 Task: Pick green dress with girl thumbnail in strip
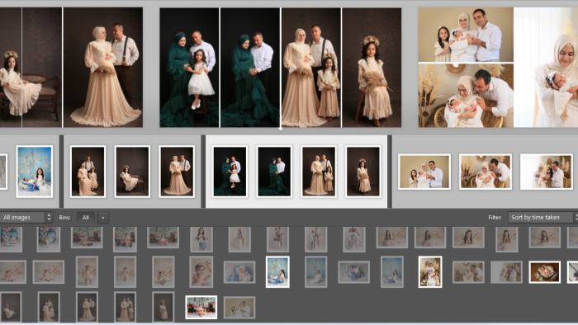tap(230, 171)
